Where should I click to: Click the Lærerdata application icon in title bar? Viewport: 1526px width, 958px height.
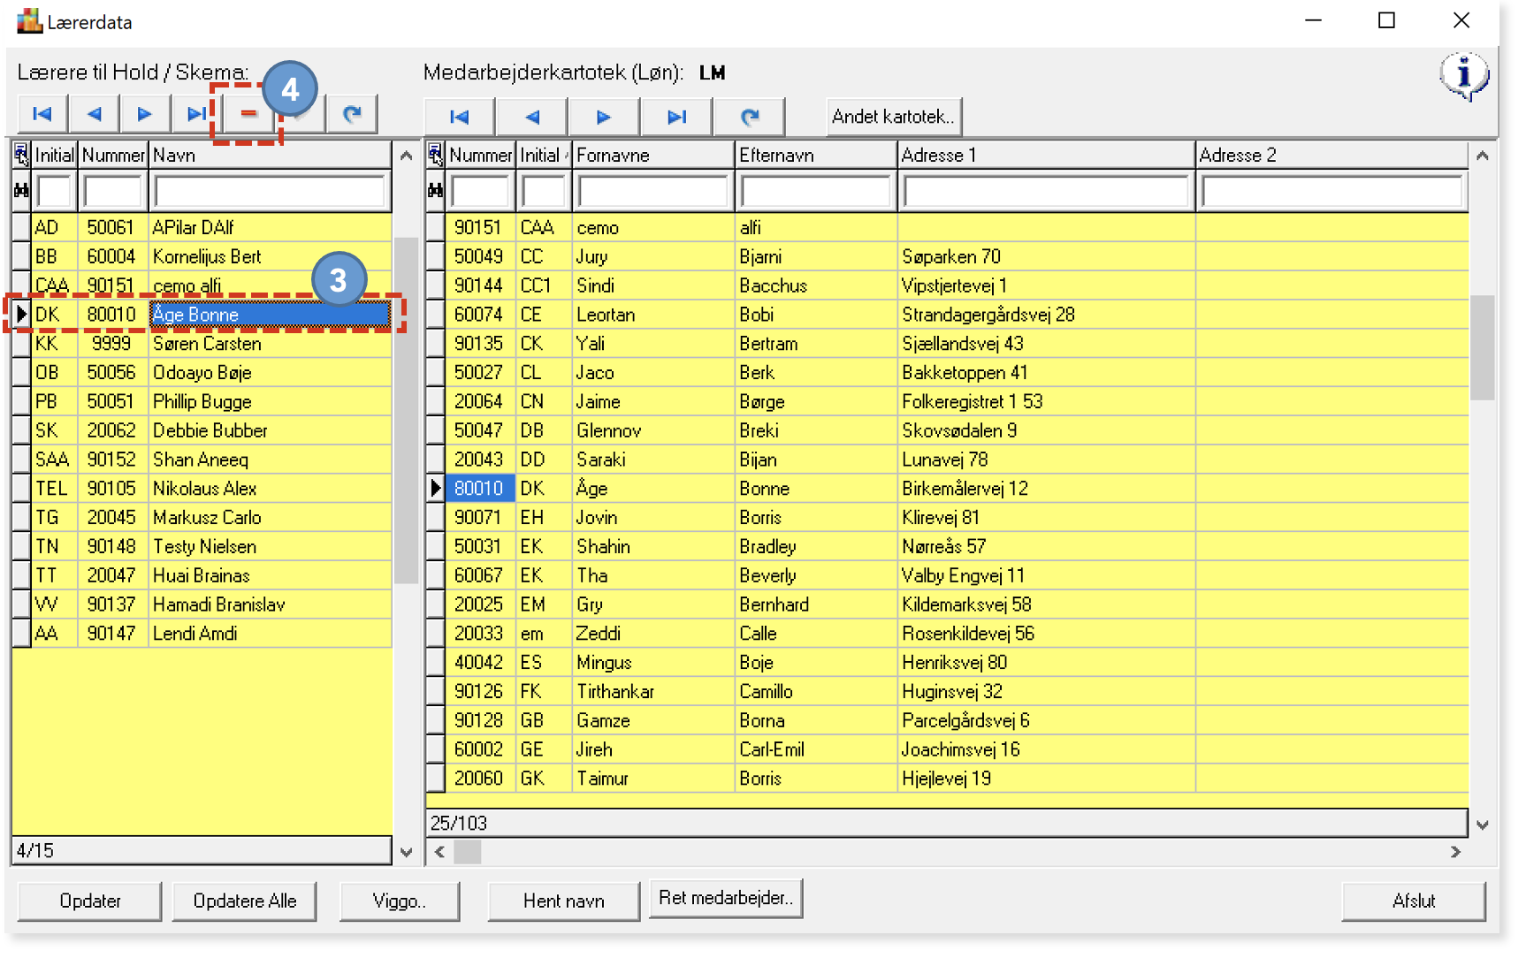[x=29, y=21]
